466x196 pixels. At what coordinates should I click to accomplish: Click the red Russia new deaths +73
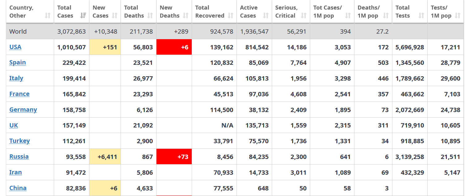174,156
